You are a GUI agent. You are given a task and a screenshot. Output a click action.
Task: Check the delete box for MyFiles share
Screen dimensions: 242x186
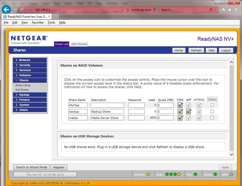tap(212, 105)
